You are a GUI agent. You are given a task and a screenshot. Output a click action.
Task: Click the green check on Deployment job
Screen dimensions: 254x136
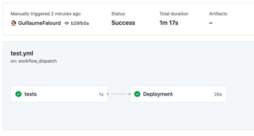(137, 94)
